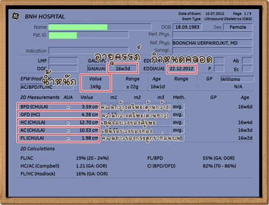Toggle the BPD (CHULA) AUA checkbox
Screen dimensions: 269x205
click(x=68, y=107)
